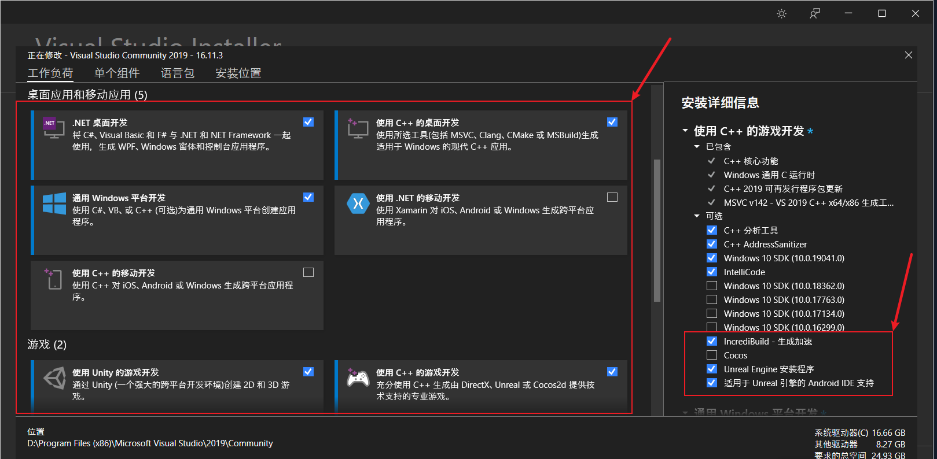Select the 使用 Unity 的游戏开发 card title

115,372
